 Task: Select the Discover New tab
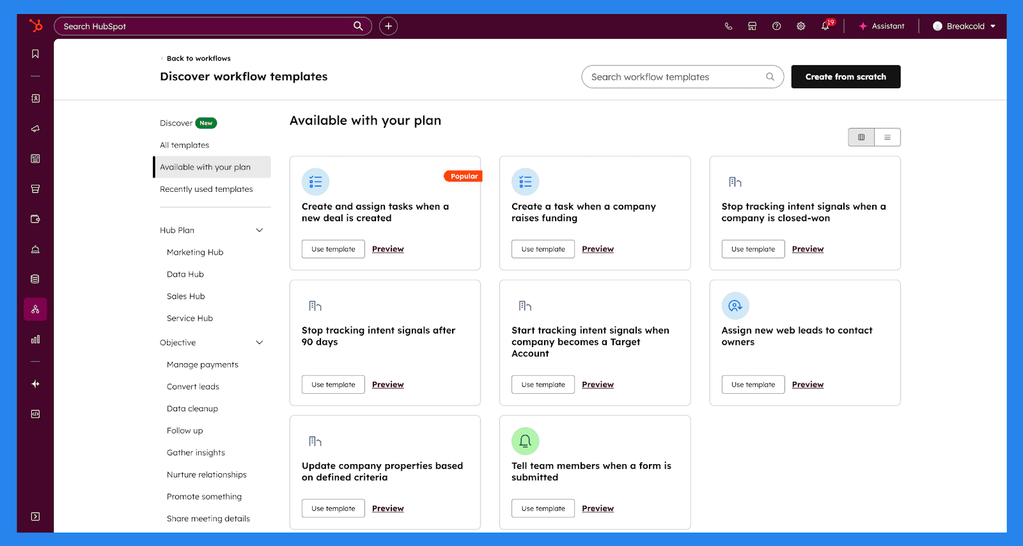(189, 123)
